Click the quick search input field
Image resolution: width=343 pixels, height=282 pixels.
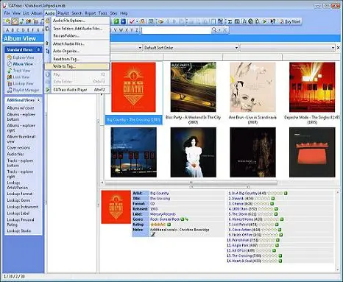176,30
